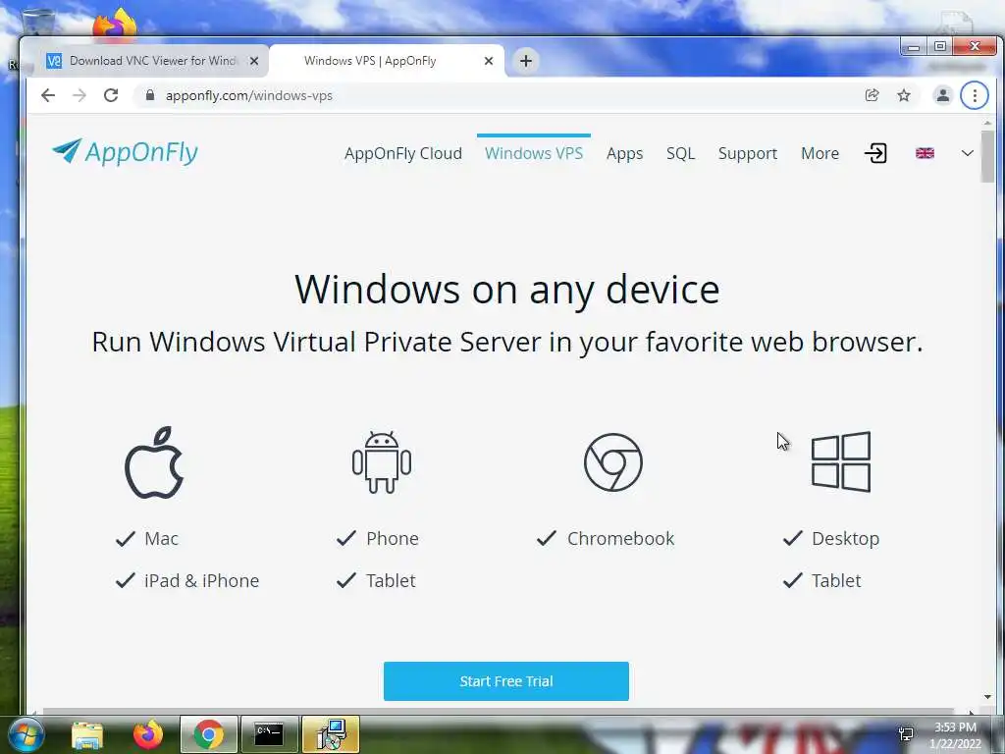The width and height of the screenshot is (1005, 754).
Task: Click the browser forward arrow
Action: point(79,95)
